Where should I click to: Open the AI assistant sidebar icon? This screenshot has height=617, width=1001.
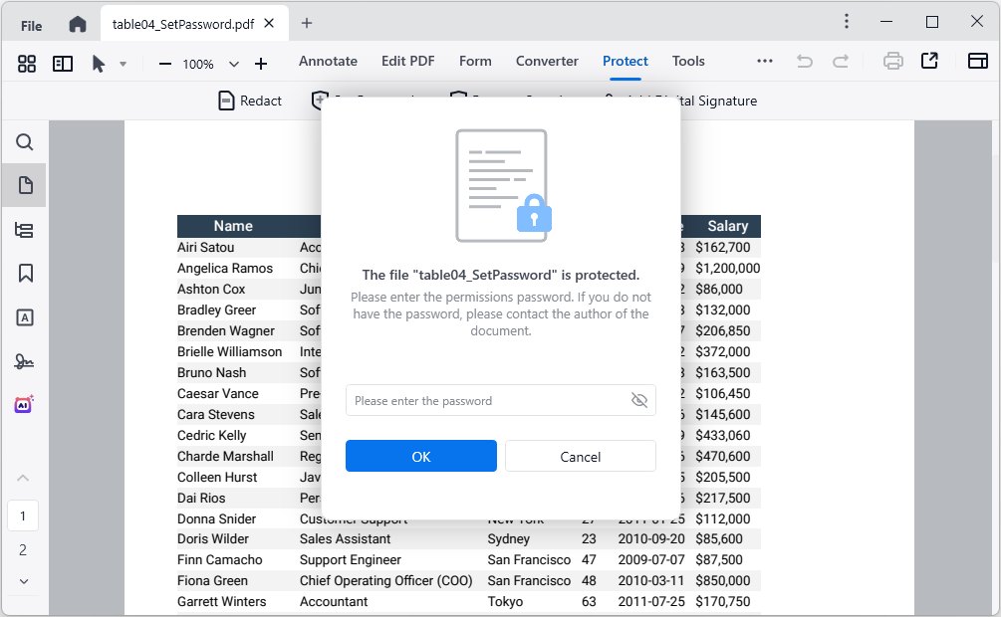click(x=24, y=405)
